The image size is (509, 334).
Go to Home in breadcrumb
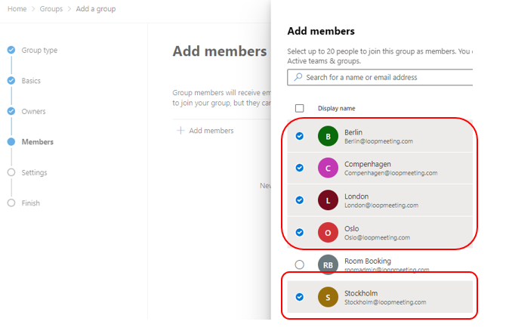tap(17, 9)
